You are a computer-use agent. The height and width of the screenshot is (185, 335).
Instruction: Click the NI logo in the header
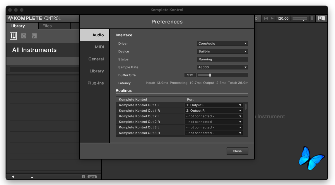click(x=321, y=18)
